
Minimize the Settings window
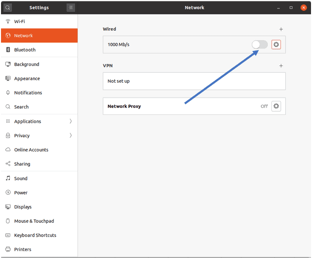(x=278, y=8)
